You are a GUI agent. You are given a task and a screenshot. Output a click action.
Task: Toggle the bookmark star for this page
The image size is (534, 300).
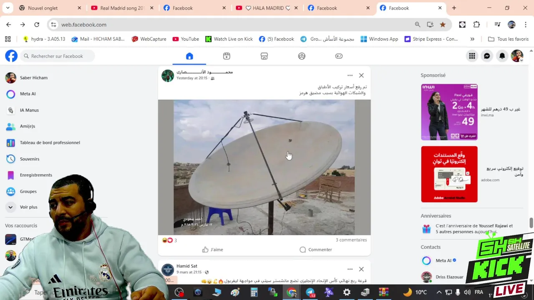[x=443, y=25]
